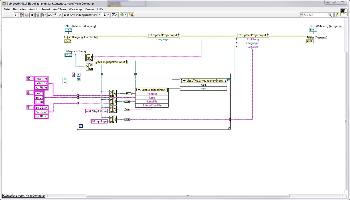Click the Step Over debugging icon
350x200 pixels.
(54, 15)
